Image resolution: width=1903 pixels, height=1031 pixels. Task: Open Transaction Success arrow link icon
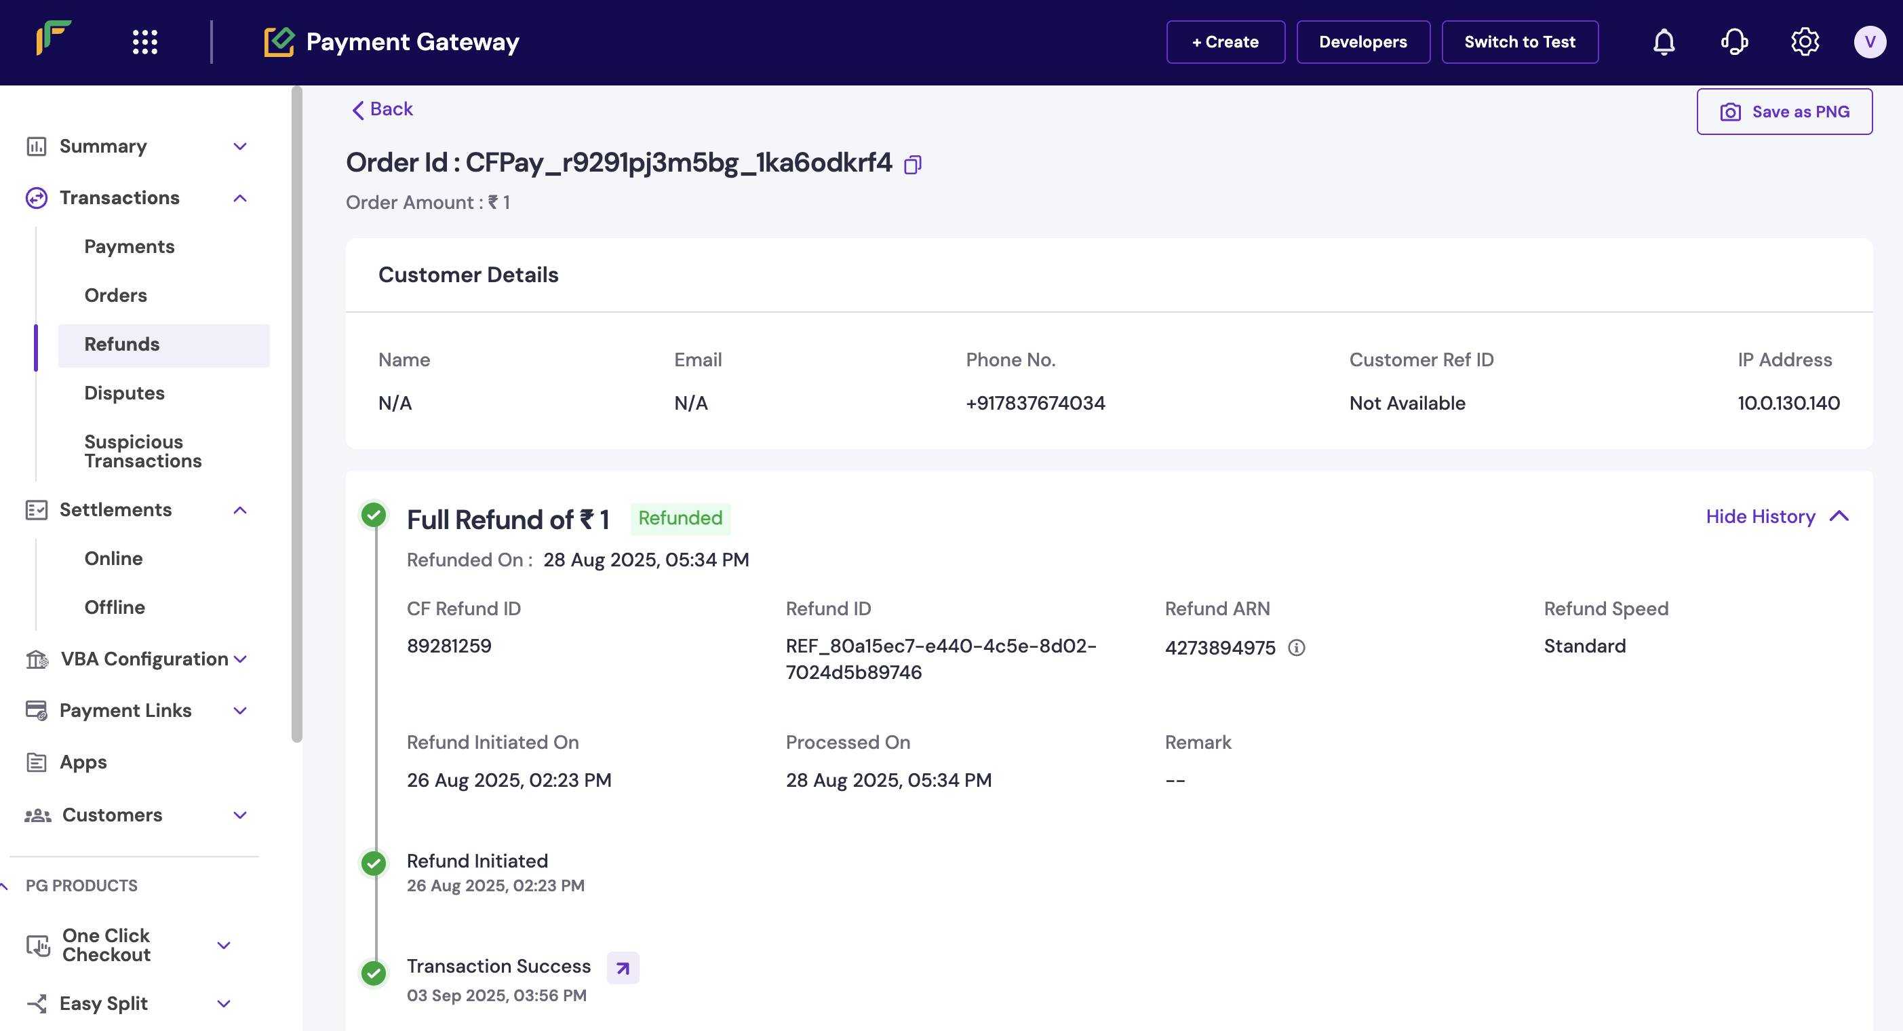[x=623, y=968]
